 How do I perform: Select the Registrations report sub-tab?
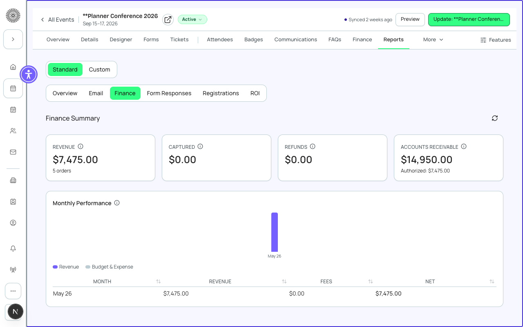[x=221, y=93]
